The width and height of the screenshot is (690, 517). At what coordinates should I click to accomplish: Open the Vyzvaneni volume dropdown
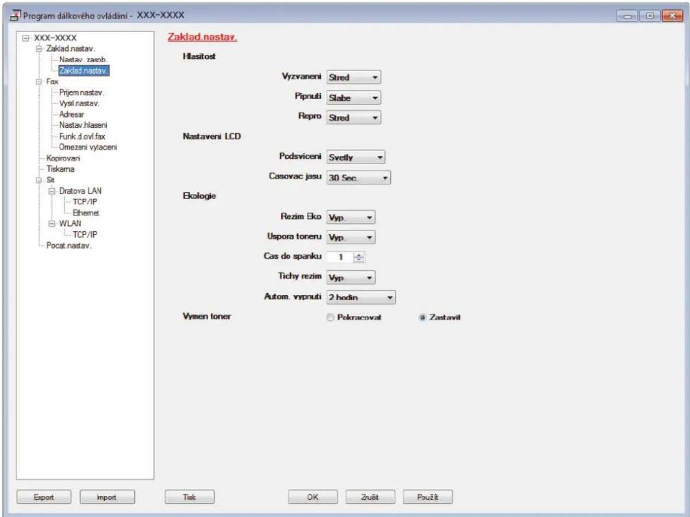coord(353,77)
